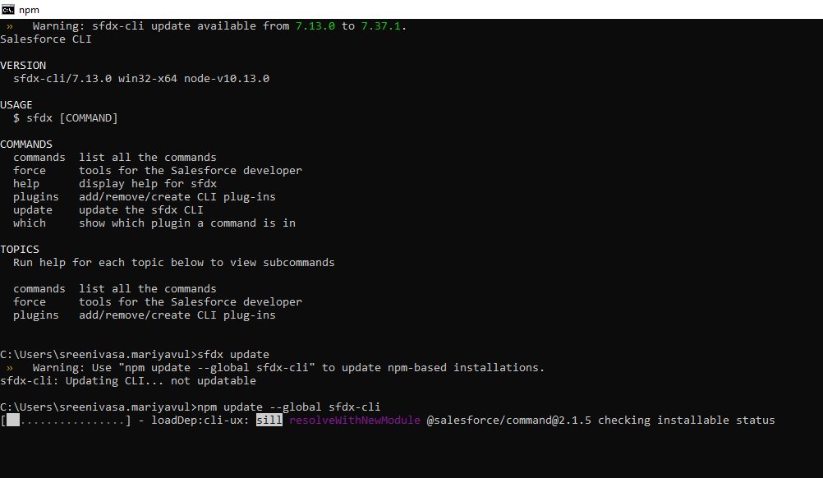Click the 'sfdx update' prompt line
Viewport: 823px width, 478px height.
pos(135,355)
